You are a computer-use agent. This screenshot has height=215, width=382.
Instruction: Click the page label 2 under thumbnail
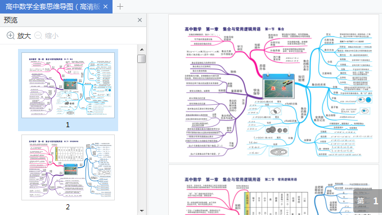(68, 207)
